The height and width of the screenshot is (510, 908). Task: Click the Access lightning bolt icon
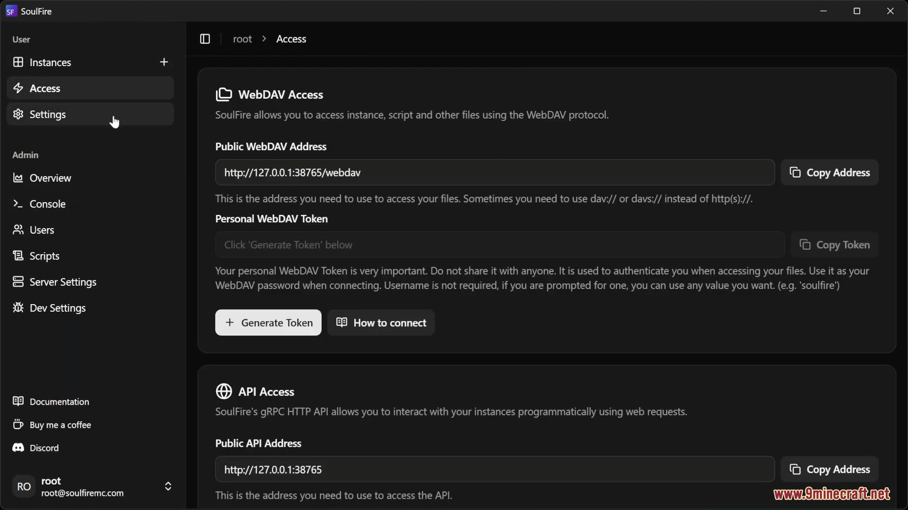click(x=18, y=88)
